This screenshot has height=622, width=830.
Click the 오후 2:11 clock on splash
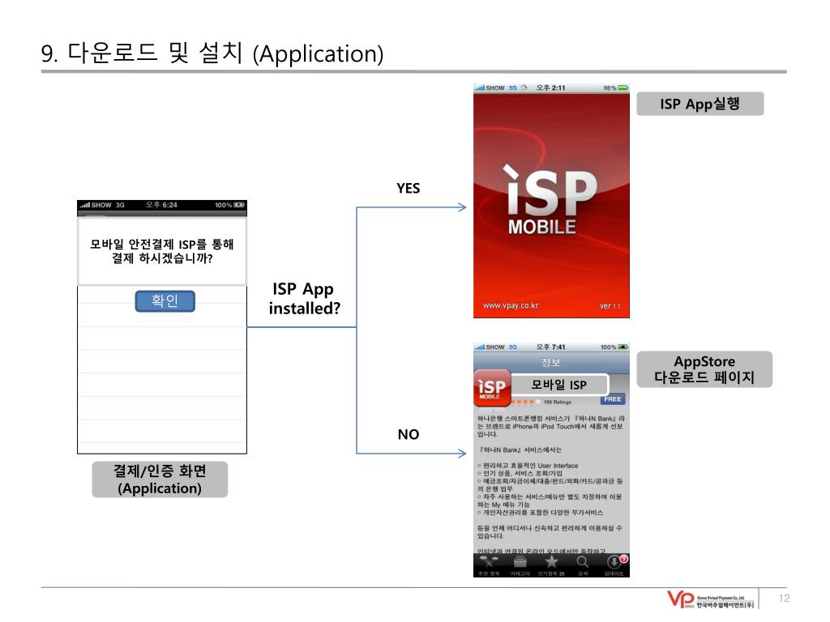point(550,87)
